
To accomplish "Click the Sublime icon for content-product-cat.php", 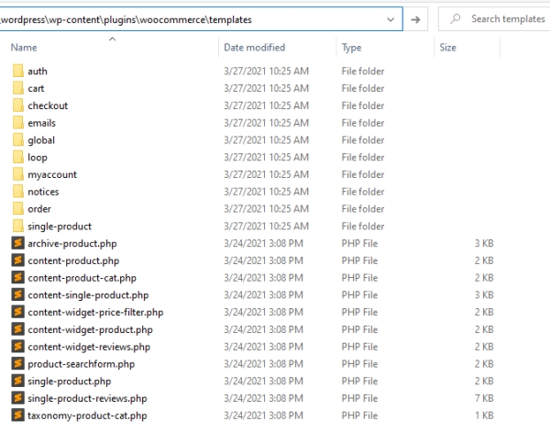I will 18,277.
